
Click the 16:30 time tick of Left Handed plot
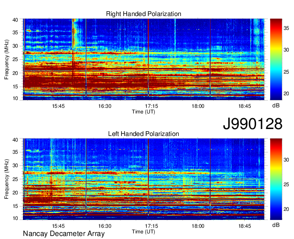pyautogui.click(x=105, y=226)
